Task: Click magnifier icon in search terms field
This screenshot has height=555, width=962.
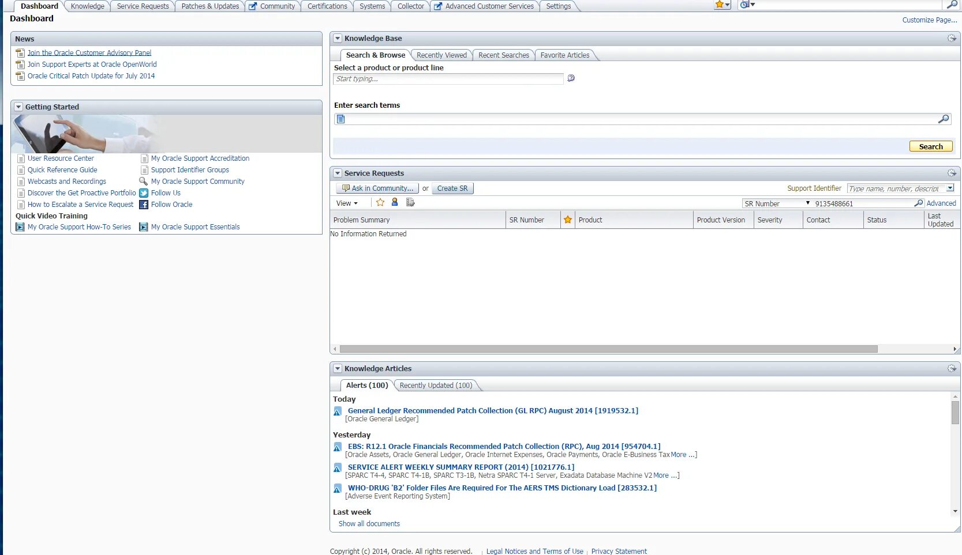Action: (944, 119)
